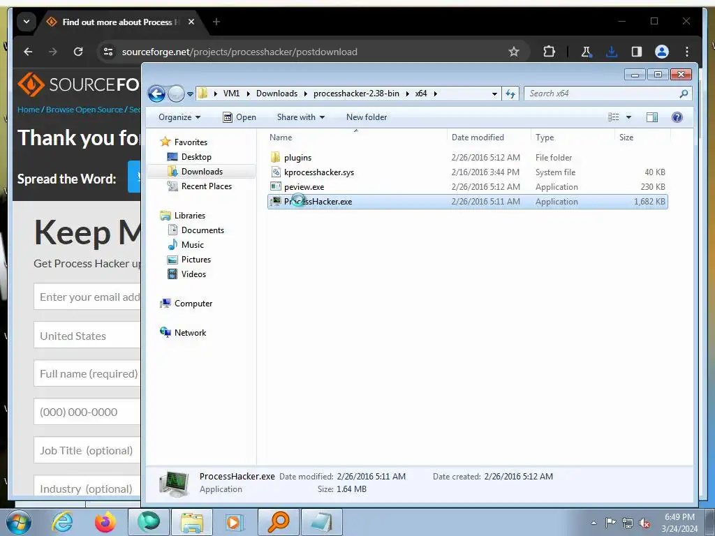Bookmark the page with the star icon
The image size is (715, 536).
514,52
